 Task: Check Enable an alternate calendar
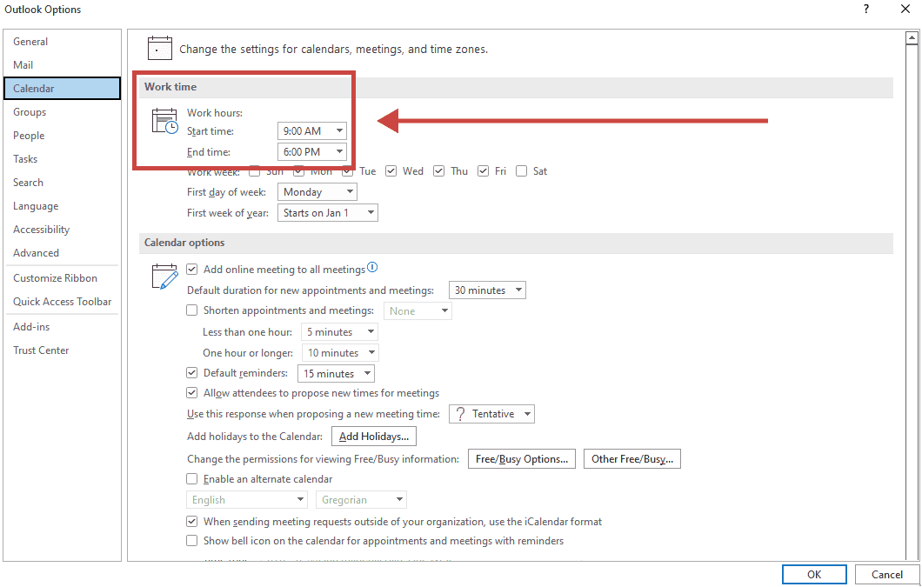click(x=191, y=479)
